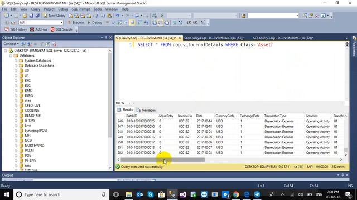This screenshot has height=200, width=357.
Task: Click the Paste icon in the toolbar
Action: pos(109,16)
